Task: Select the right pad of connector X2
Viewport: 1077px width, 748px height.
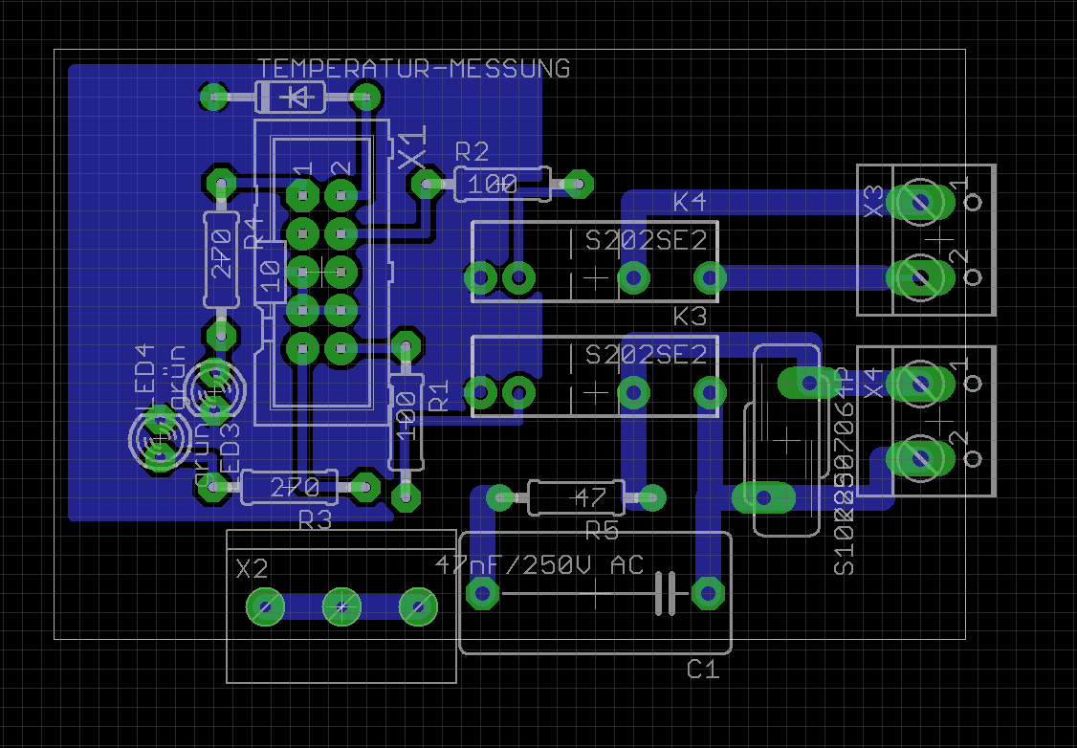Action: [418, 606]
